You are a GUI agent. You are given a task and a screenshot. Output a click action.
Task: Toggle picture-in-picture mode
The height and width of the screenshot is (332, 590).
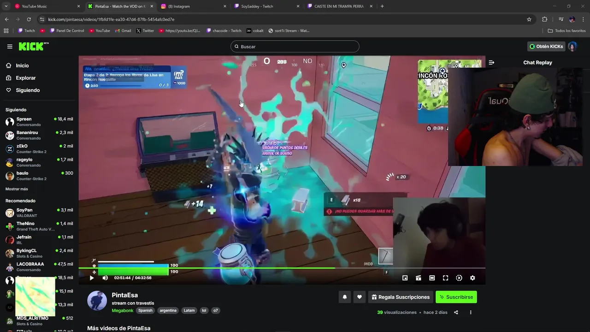[405, 278]
